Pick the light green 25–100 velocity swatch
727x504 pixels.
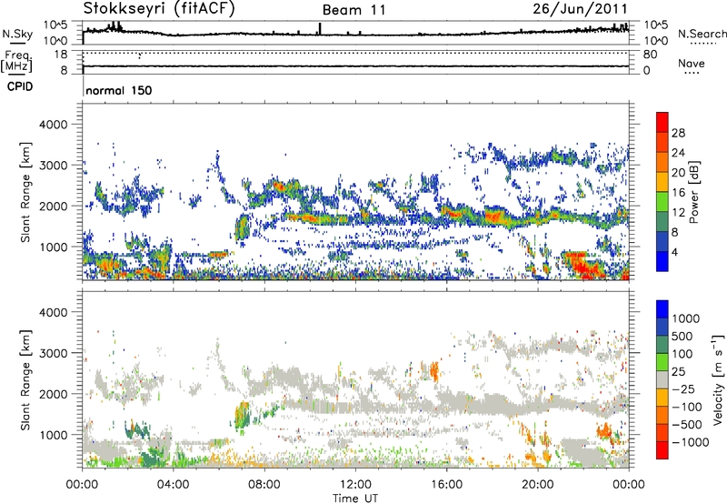(x=662, y=362)
